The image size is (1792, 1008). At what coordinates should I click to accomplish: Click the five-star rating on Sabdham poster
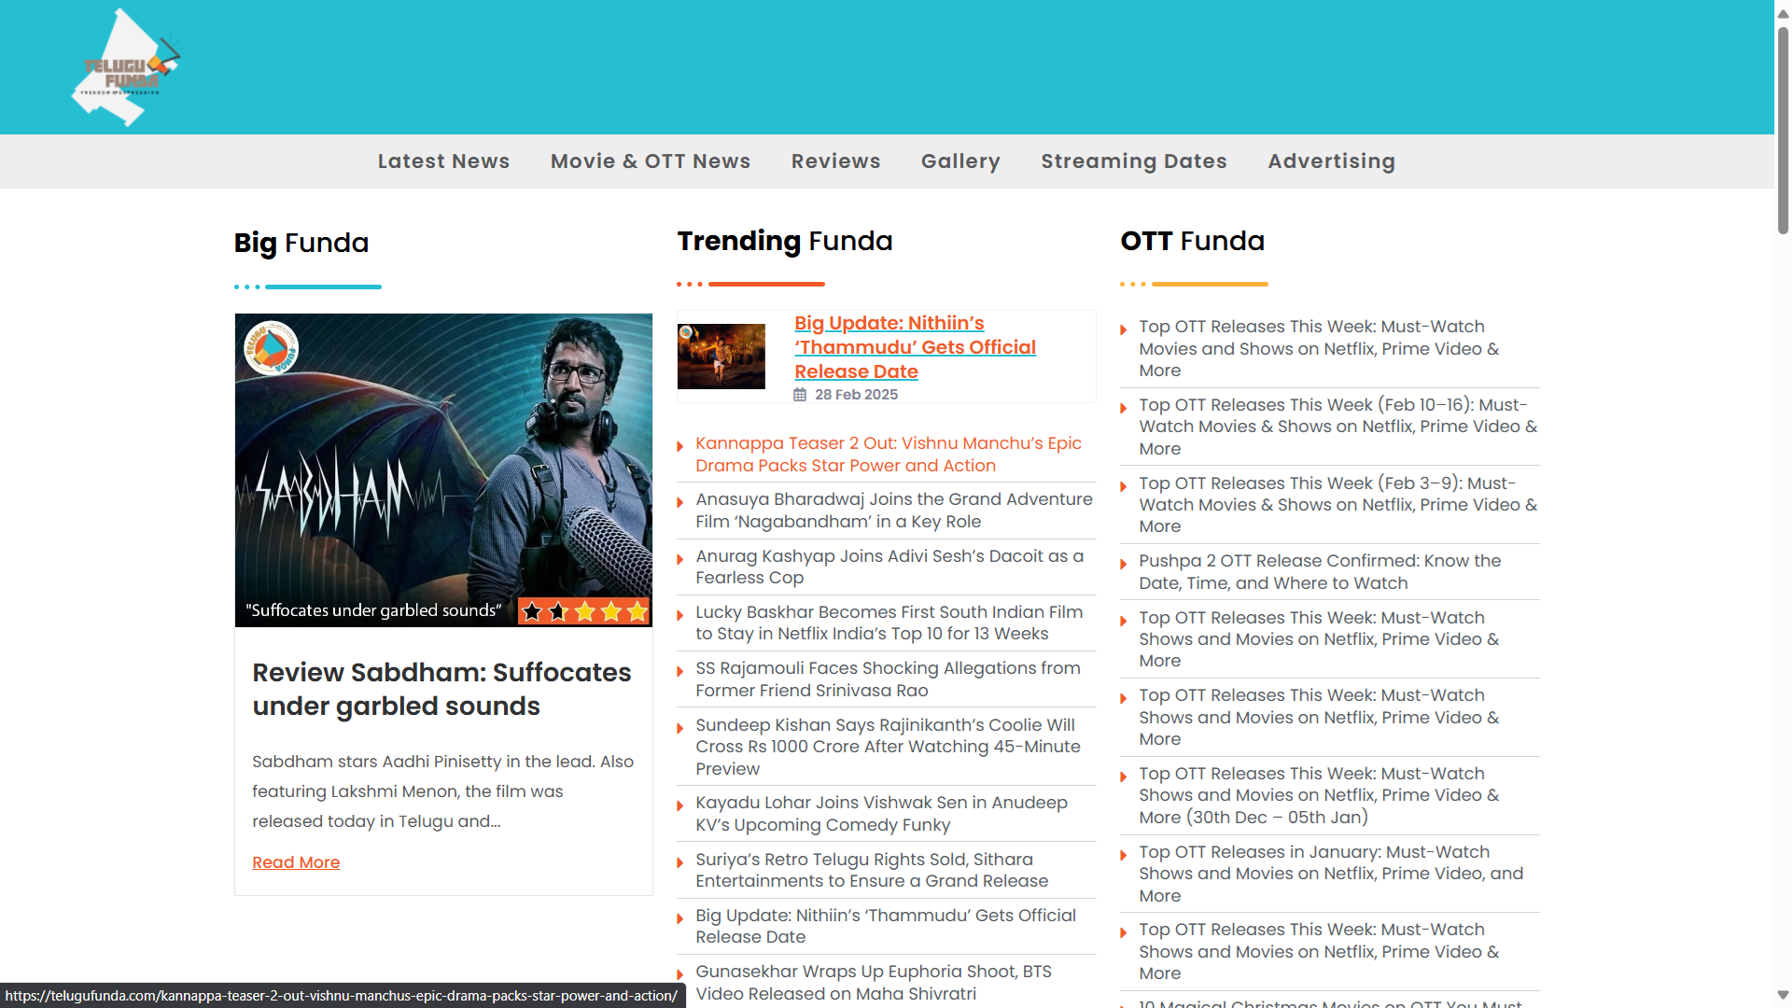(x=584, y=611)
